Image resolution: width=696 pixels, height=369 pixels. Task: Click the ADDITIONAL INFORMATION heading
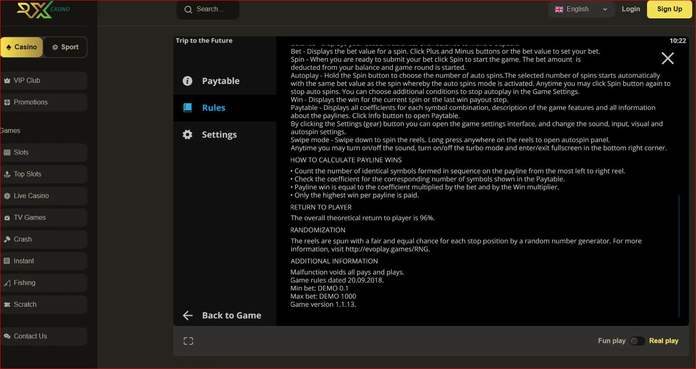click(334, 261)
